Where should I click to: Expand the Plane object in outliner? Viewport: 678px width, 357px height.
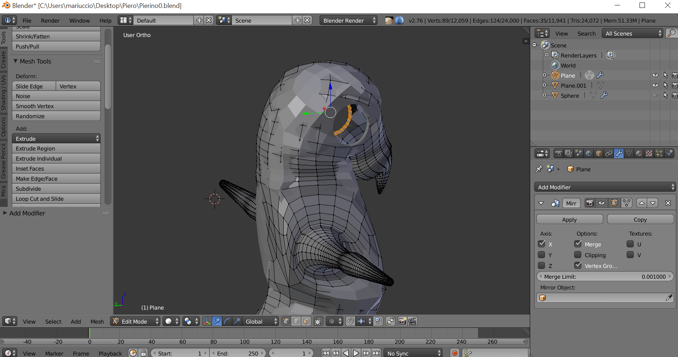pos(544,75)
